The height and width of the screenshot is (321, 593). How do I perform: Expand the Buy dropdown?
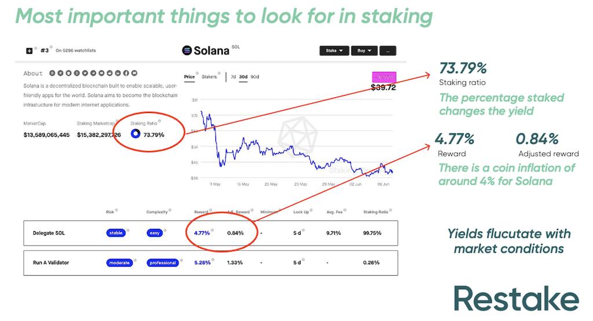pos(364,51)
